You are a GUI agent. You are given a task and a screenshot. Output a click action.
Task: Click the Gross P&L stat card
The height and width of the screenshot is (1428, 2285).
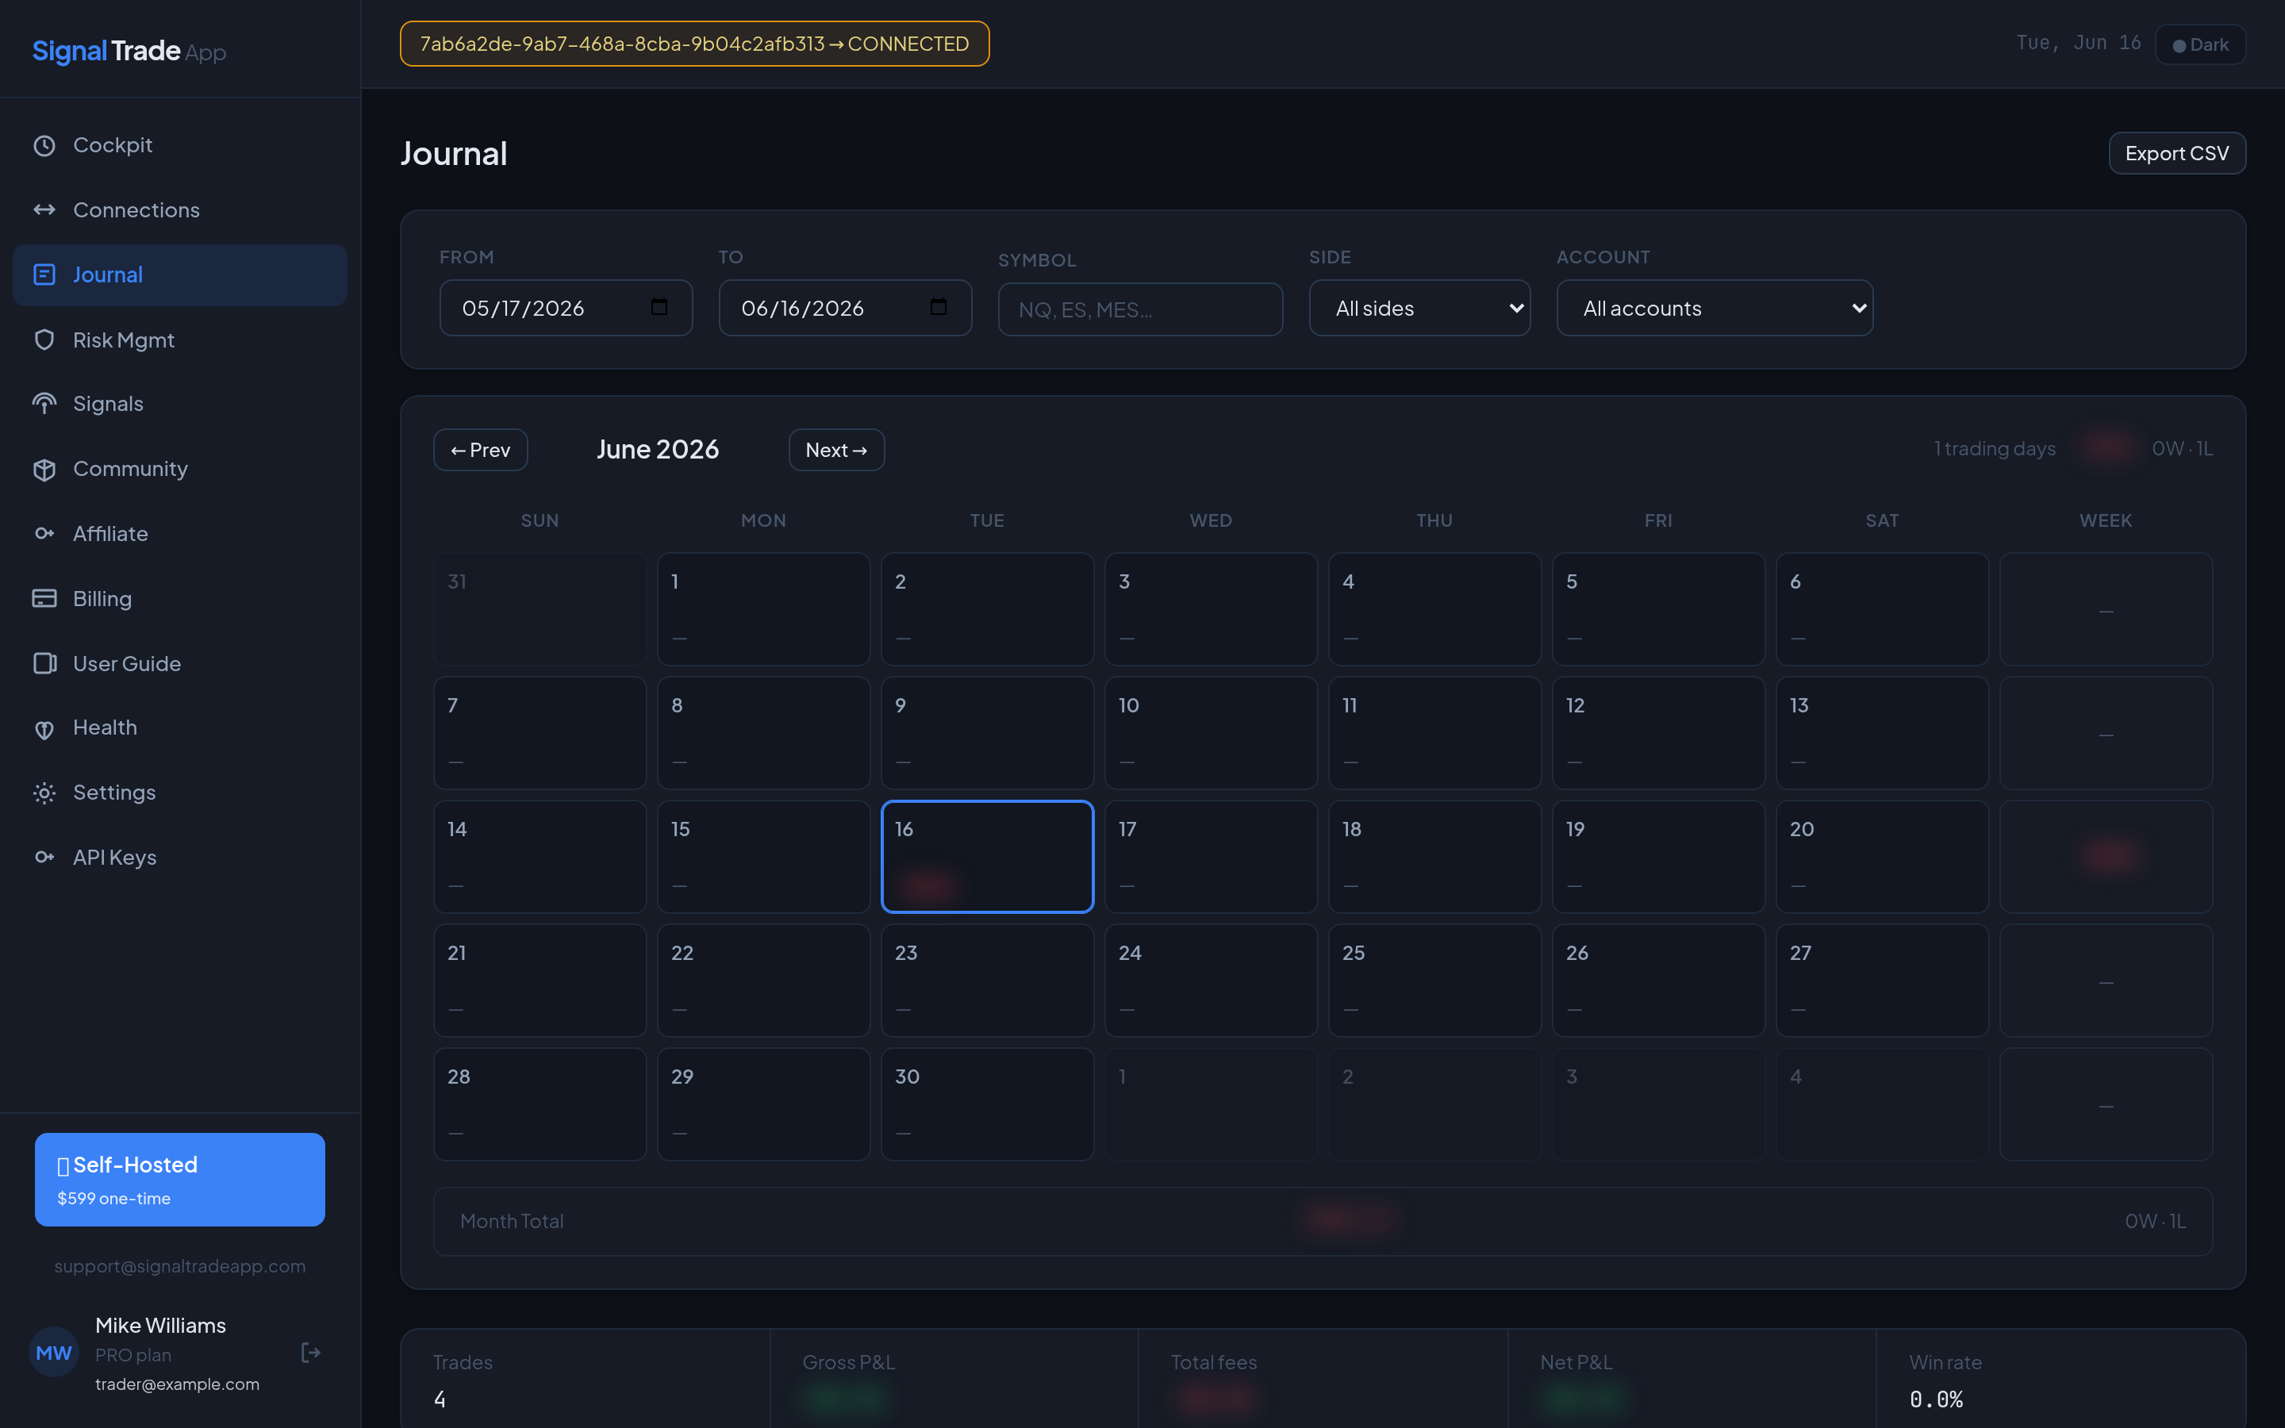point(954,1379)
